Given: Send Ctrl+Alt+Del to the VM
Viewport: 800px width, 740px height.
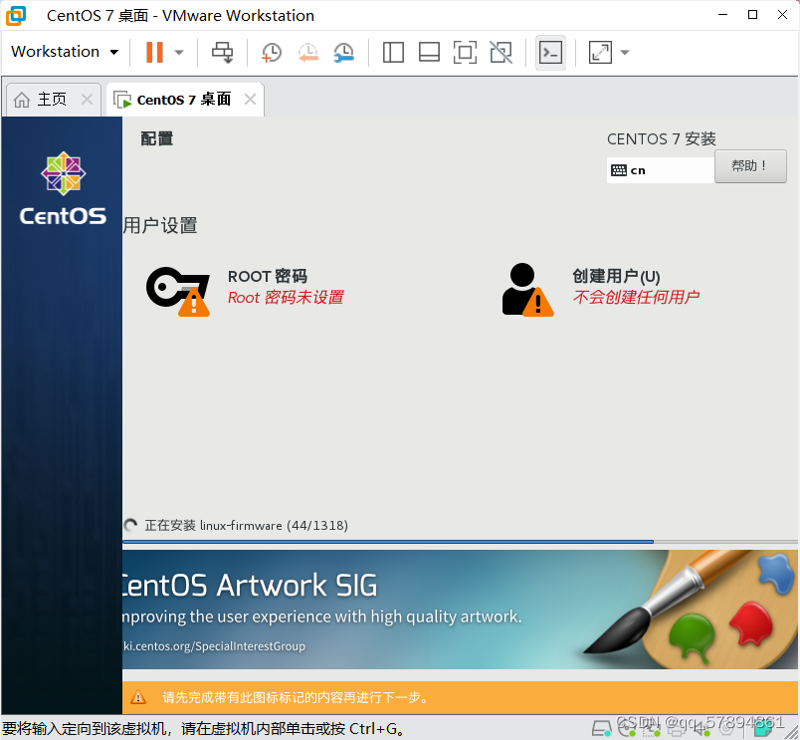Looking at the screenshot, I should click(223, 52).
